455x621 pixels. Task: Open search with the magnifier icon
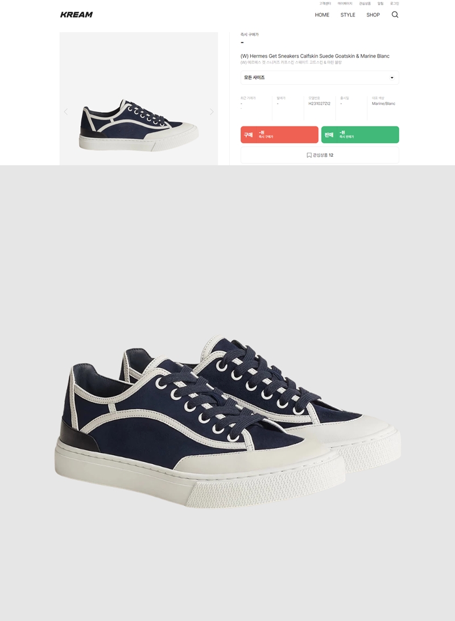click(x=395, y=15)
